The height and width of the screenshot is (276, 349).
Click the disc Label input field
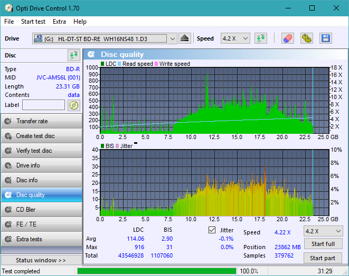[43, 105]
